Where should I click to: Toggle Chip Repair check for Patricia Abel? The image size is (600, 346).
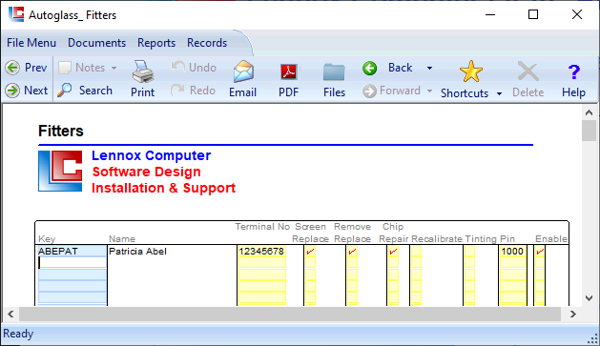[x=393, y=252]
